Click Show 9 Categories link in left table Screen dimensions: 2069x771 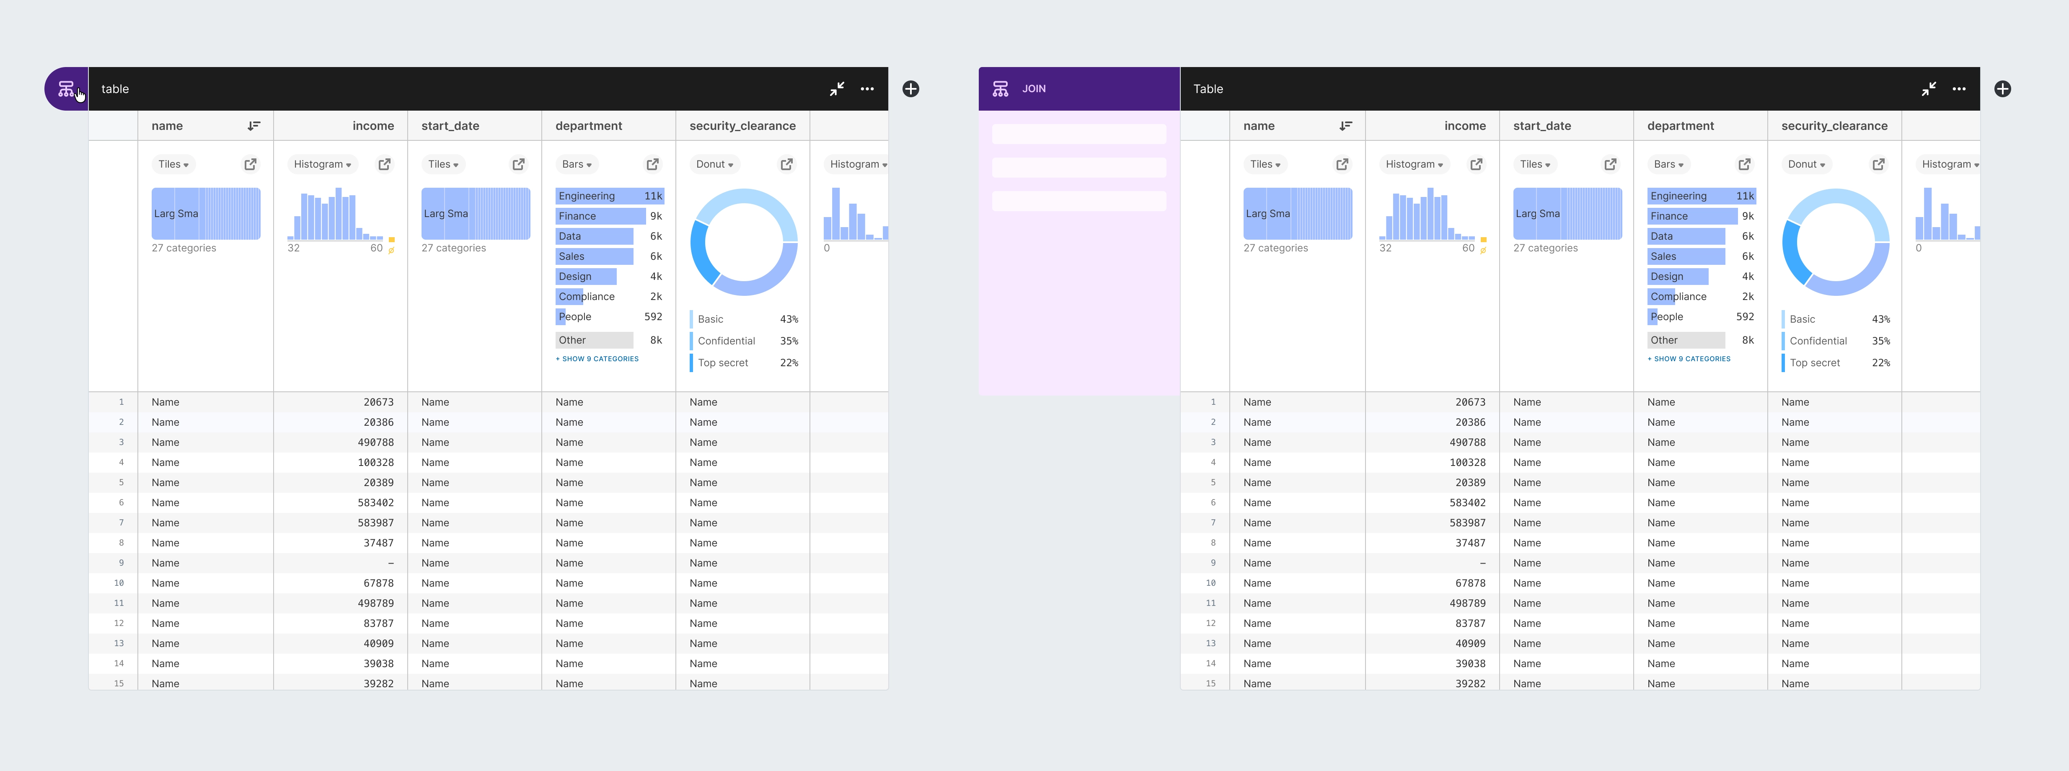tap(597, 359)
